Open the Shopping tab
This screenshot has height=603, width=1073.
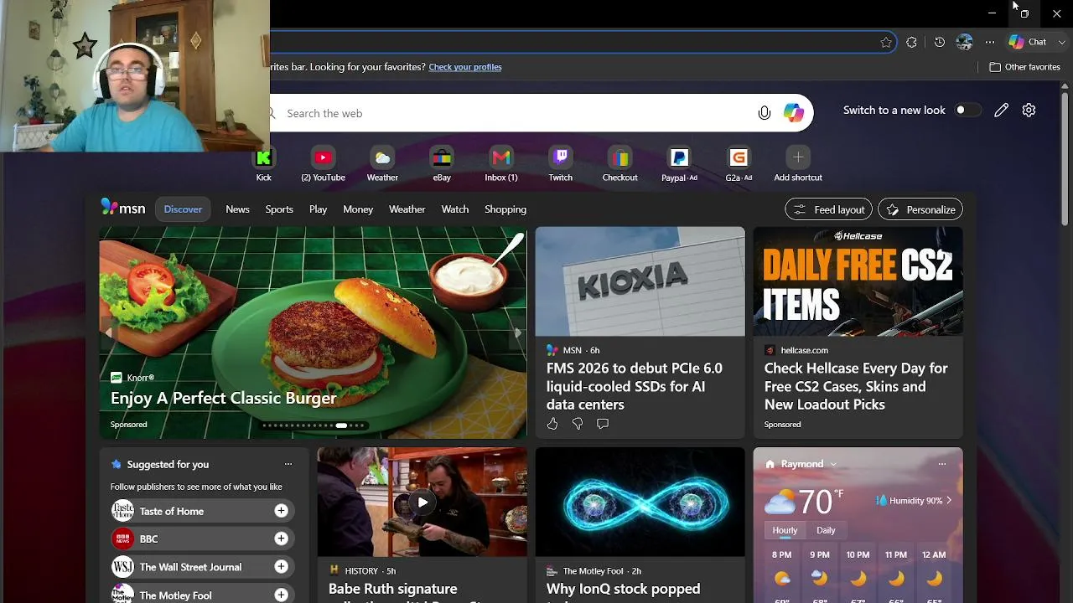[505, 209]
